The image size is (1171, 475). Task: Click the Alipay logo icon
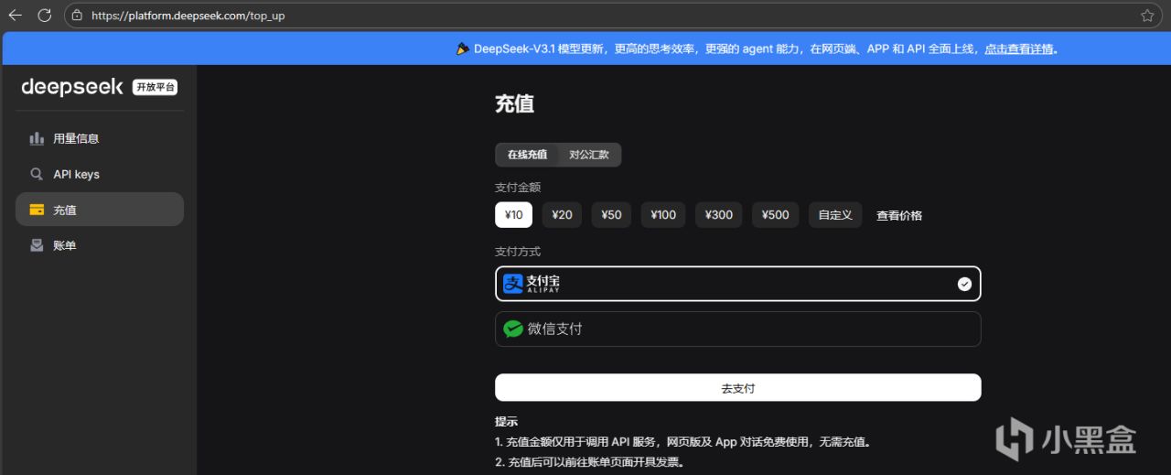513,284
